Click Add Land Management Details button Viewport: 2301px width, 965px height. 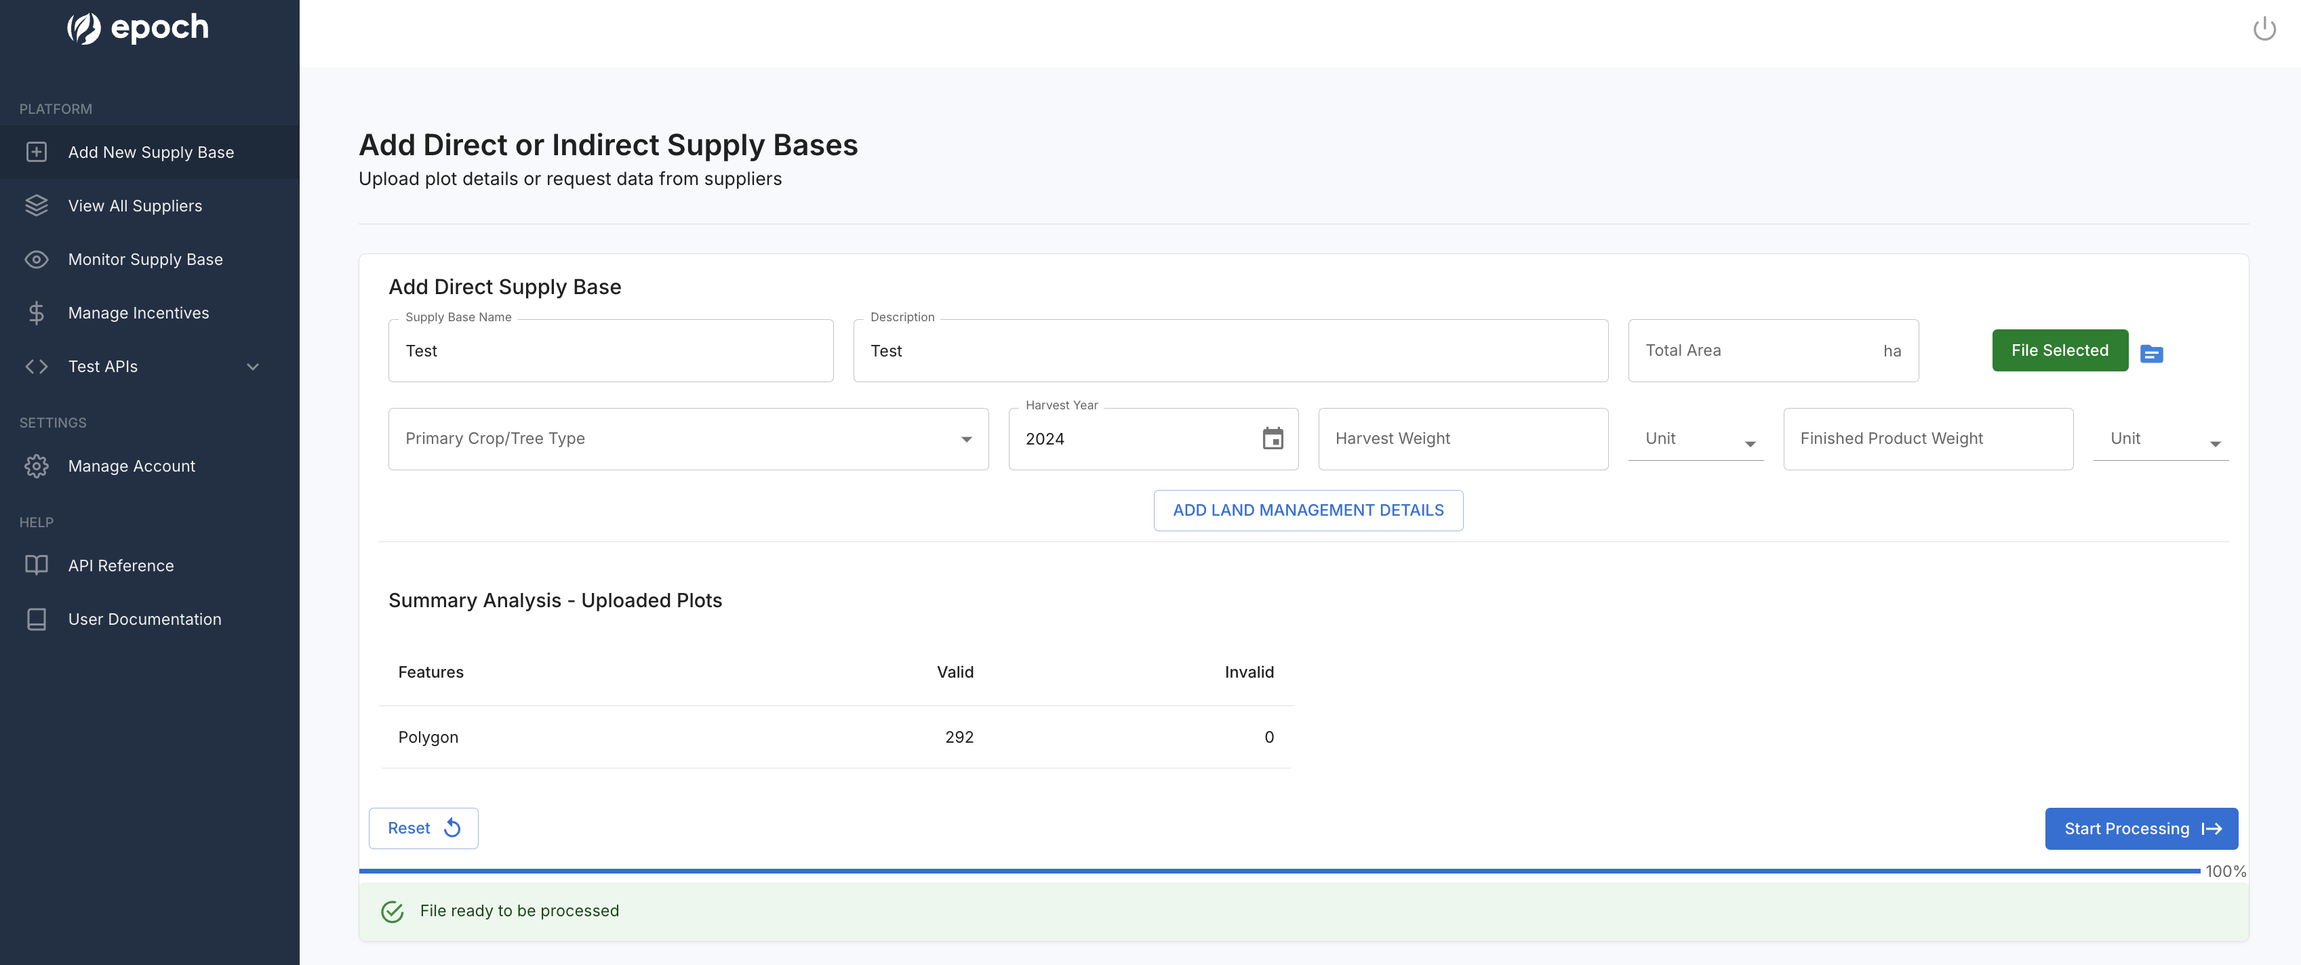point(1308,510)
